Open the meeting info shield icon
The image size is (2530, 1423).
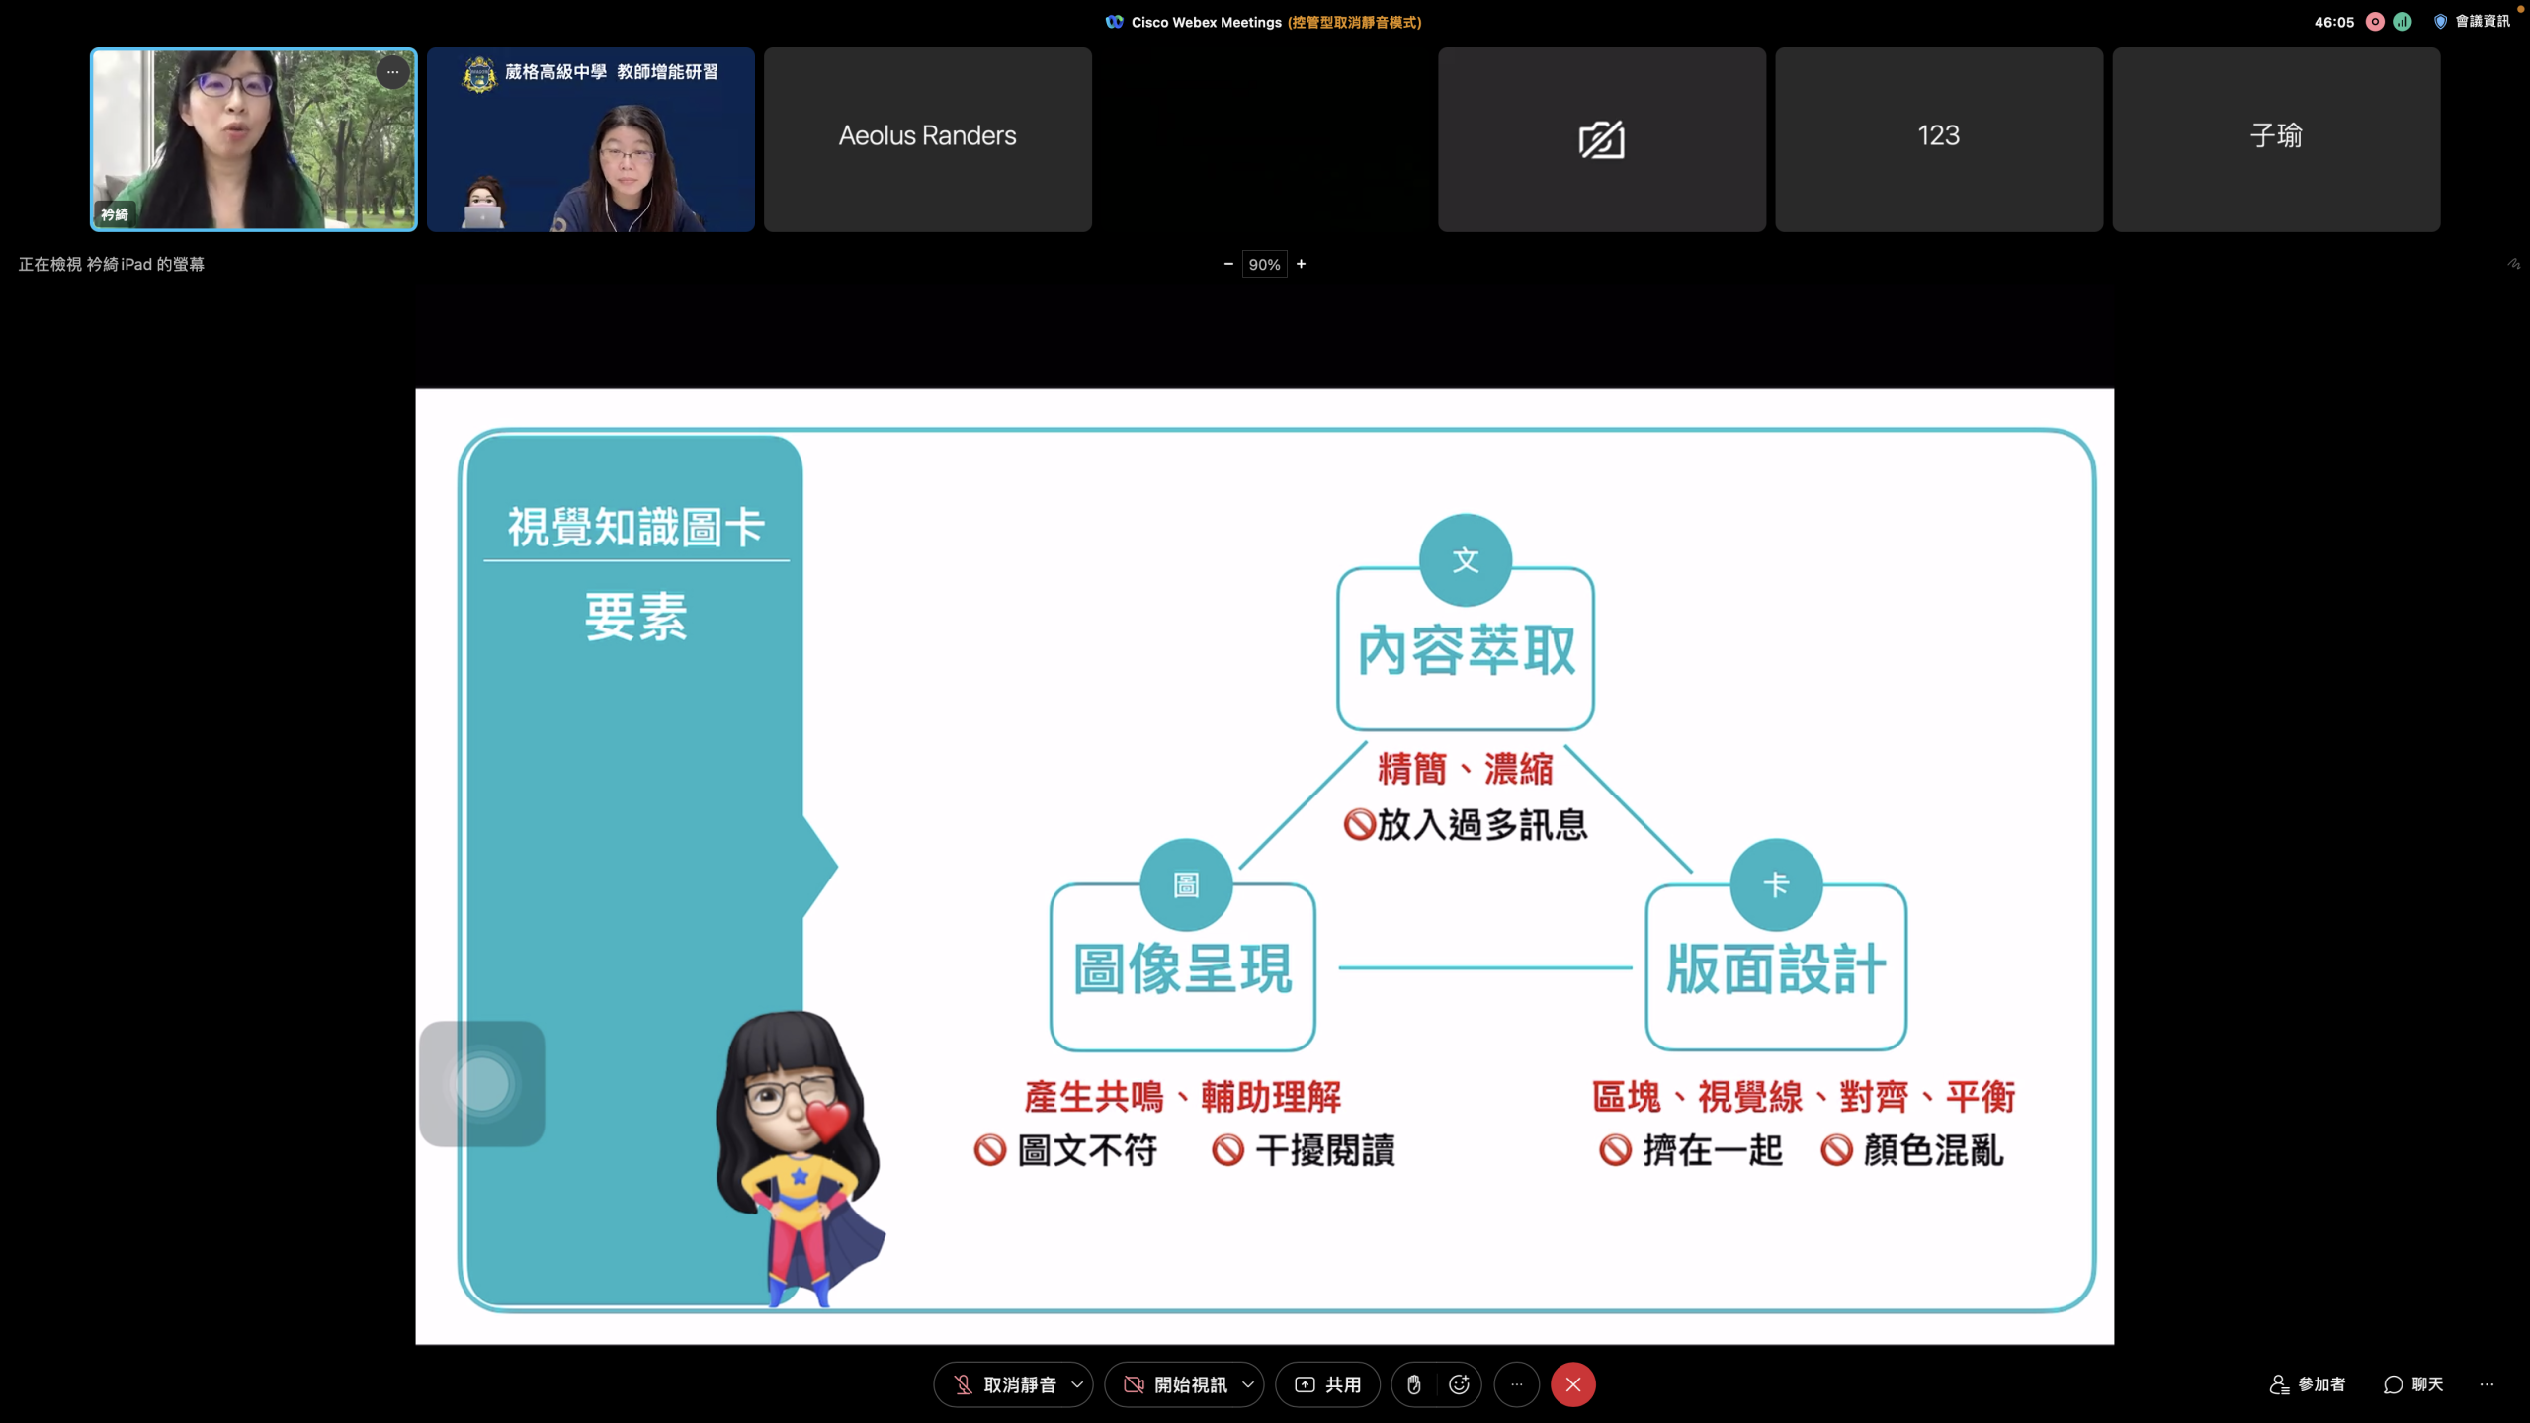tap(2440, 22)
